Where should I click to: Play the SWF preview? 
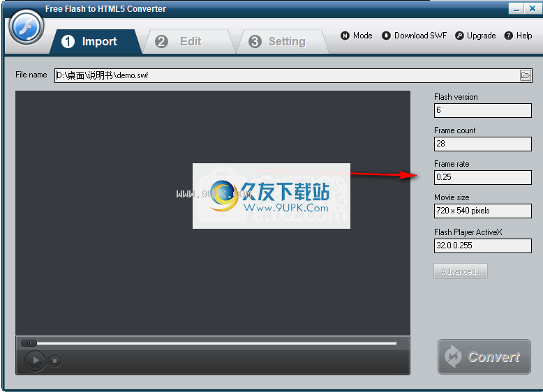(x=35, y=360)
